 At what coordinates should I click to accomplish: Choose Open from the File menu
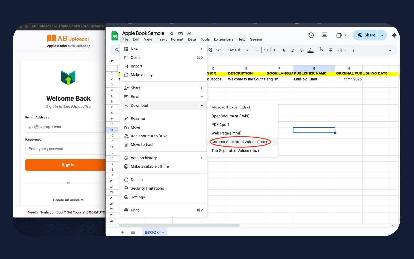tap(164, 58)
